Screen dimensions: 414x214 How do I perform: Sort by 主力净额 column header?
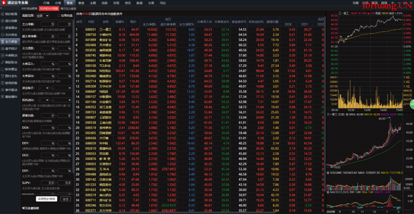149,24
